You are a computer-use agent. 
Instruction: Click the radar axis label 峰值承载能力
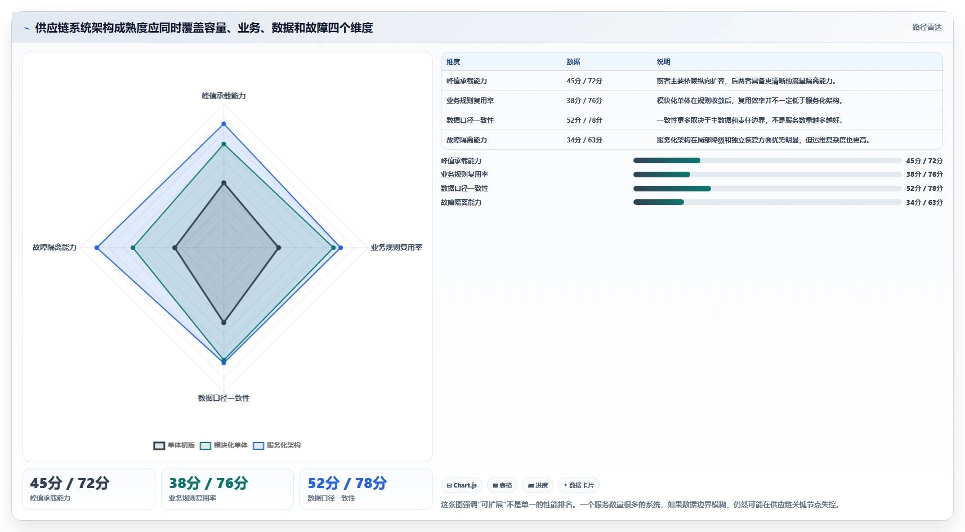[224, 96]
